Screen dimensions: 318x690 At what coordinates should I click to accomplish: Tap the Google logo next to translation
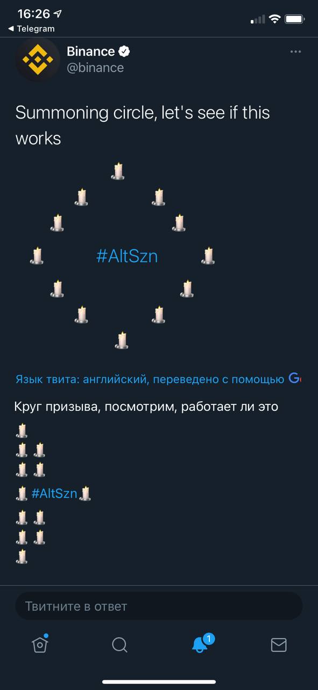click(294, 378)
